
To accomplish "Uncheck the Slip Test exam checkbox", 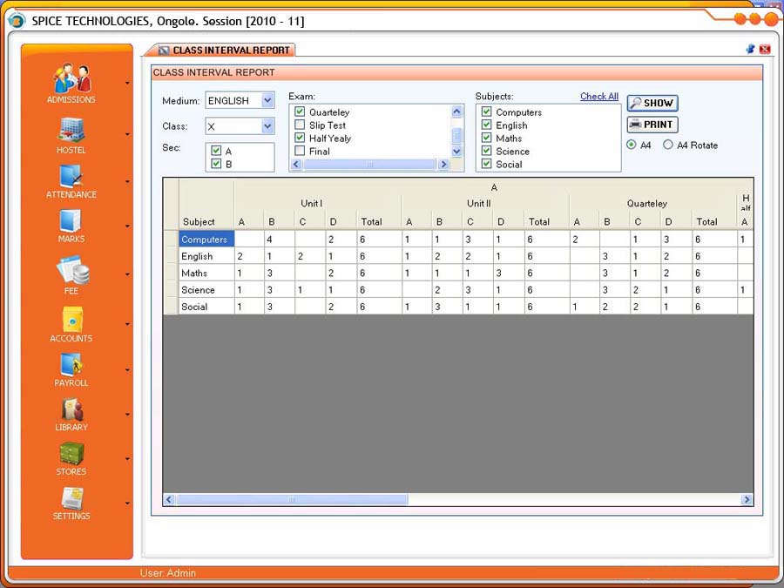I will point(300,125).
